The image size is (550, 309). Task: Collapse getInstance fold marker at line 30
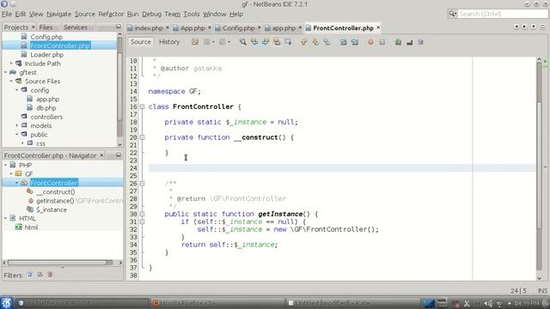[x=142, y=214]
